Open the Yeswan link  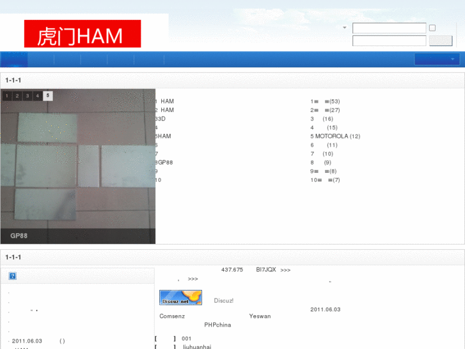coord(260,316)
